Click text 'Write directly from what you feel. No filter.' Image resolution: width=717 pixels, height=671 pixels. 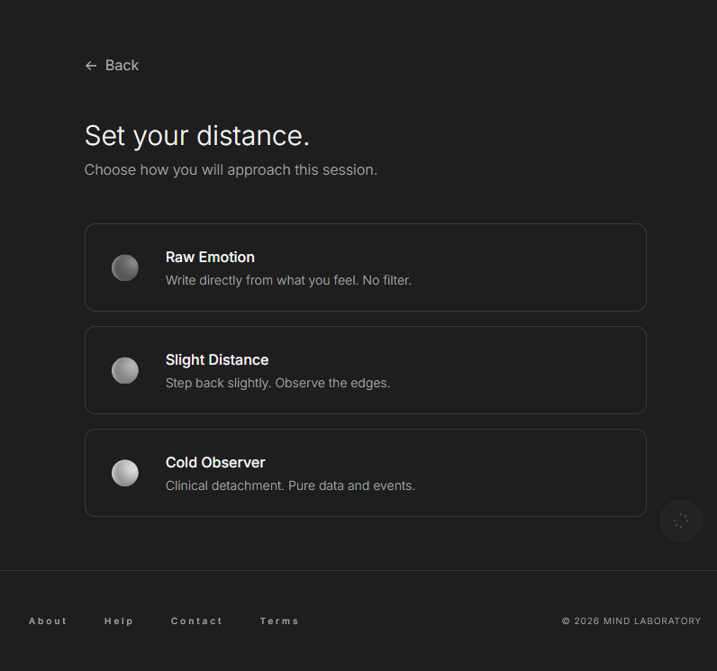288,280
